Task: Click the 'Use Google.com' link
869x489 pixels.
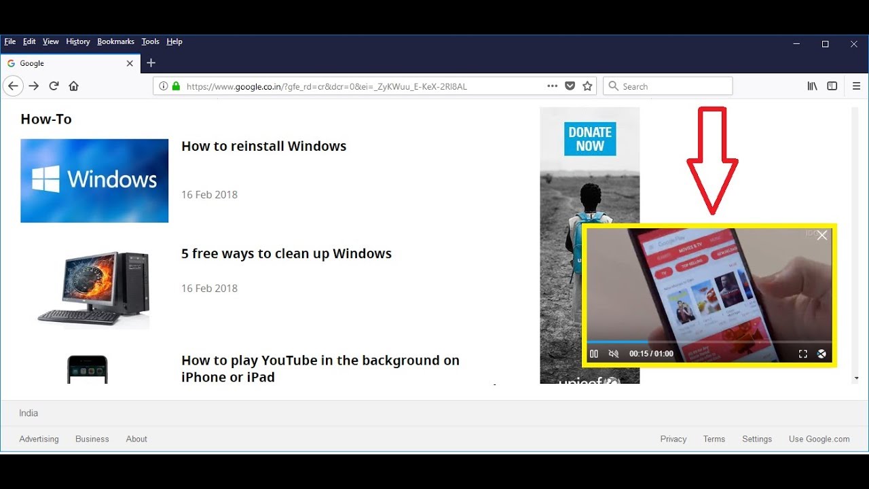Action: 819,439
